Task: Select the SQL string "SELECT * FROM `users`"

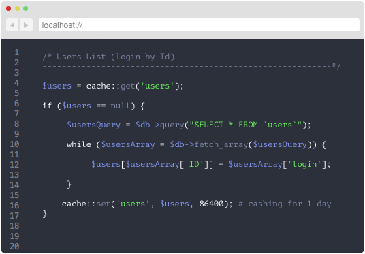Action: [x=246, y=125]
